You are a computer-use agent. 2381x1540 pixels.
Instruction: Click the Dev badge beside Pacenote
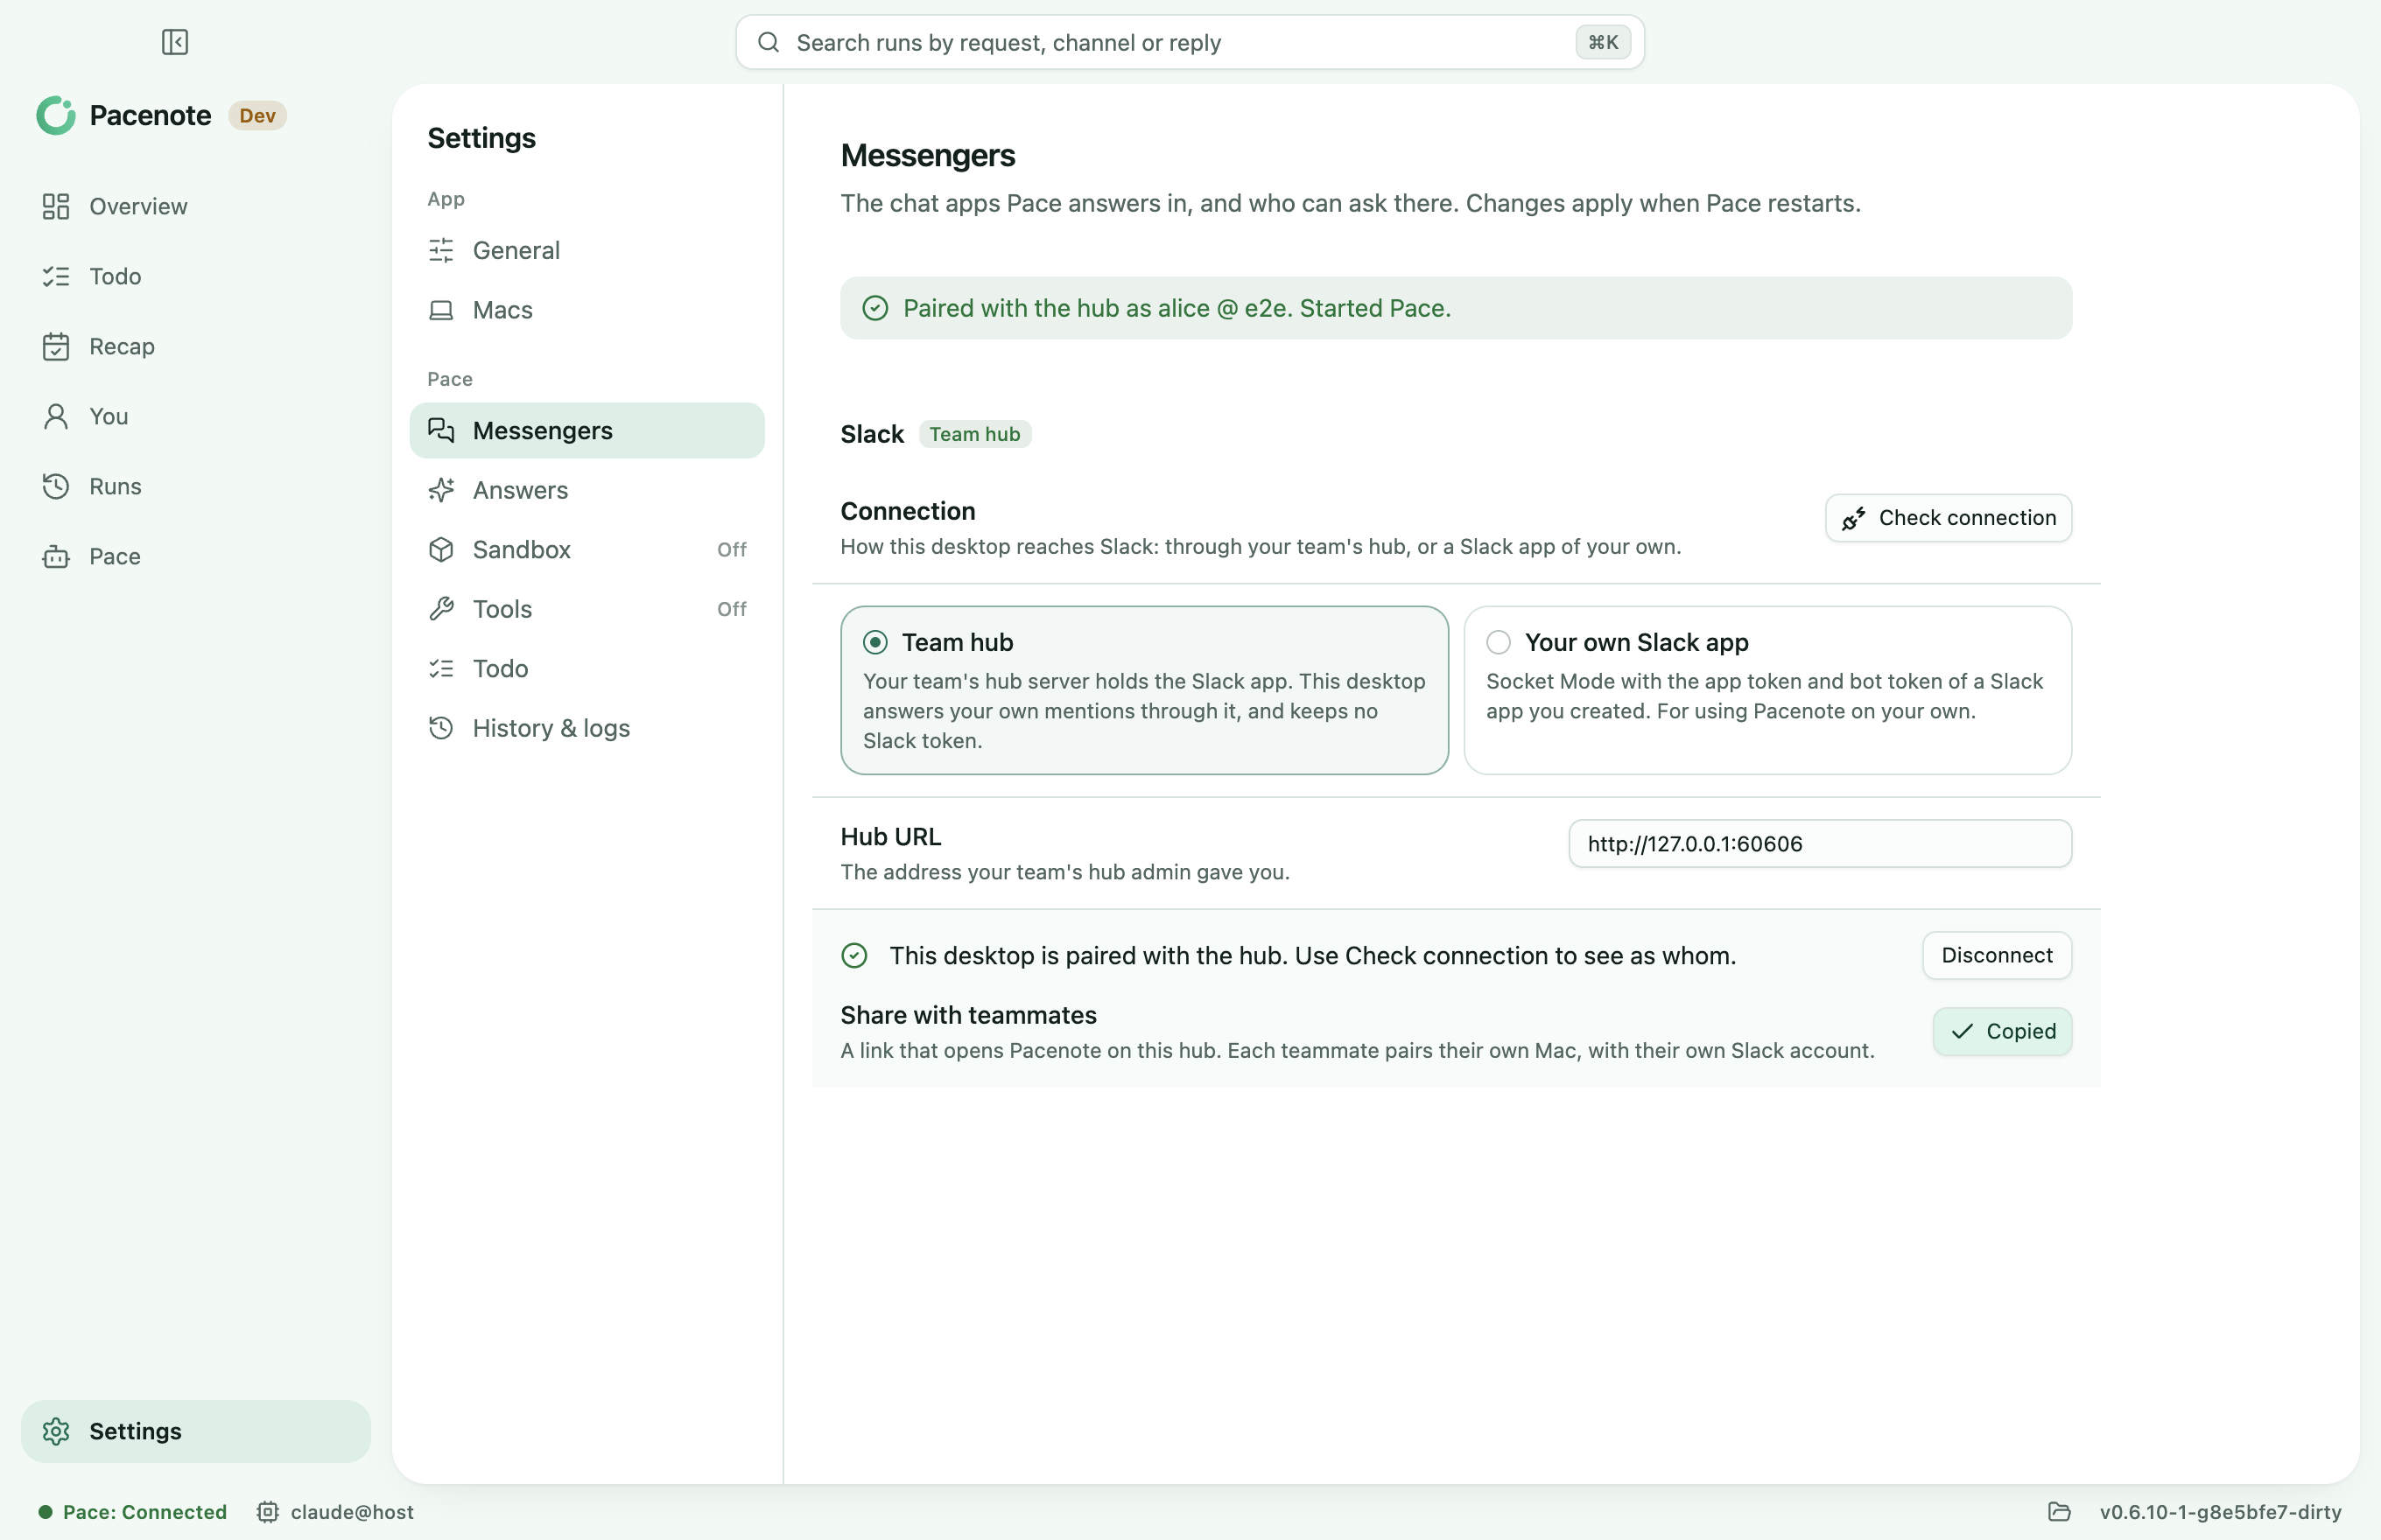pyautogui.click(x=257, y=116)
